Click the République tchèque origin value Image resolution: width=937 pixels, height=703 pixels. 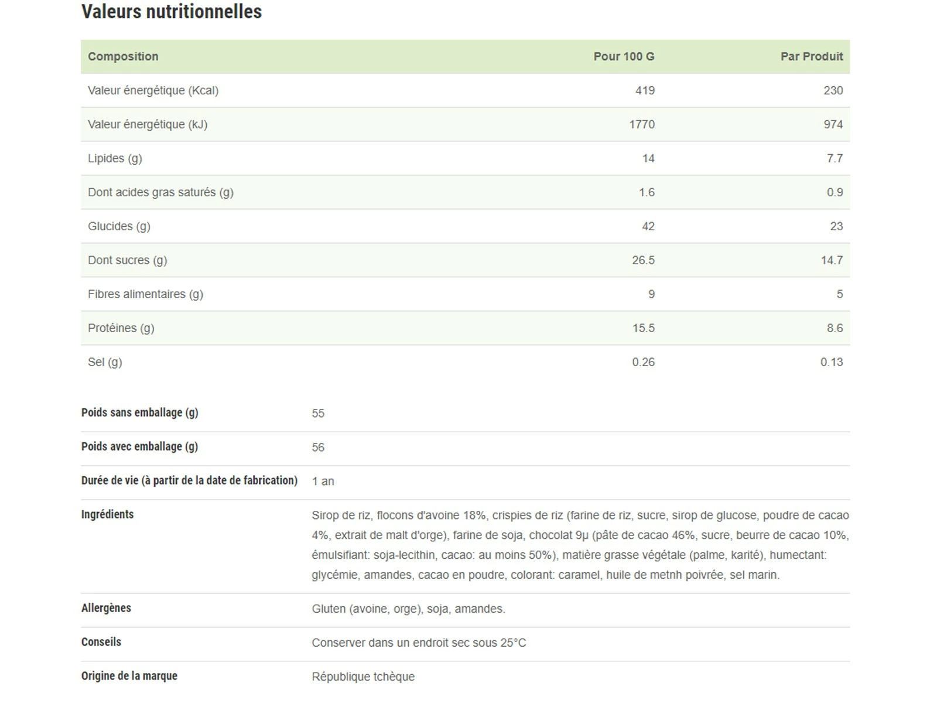pyautogui.click(x=363, y=677)
